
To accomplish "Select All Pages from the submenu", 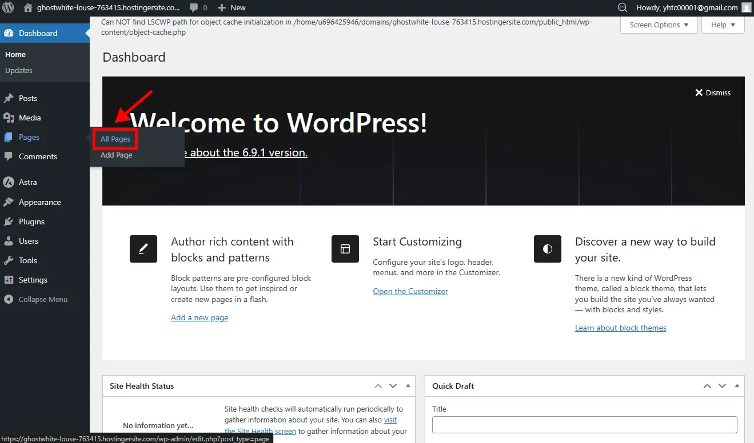I will (115, 139).
